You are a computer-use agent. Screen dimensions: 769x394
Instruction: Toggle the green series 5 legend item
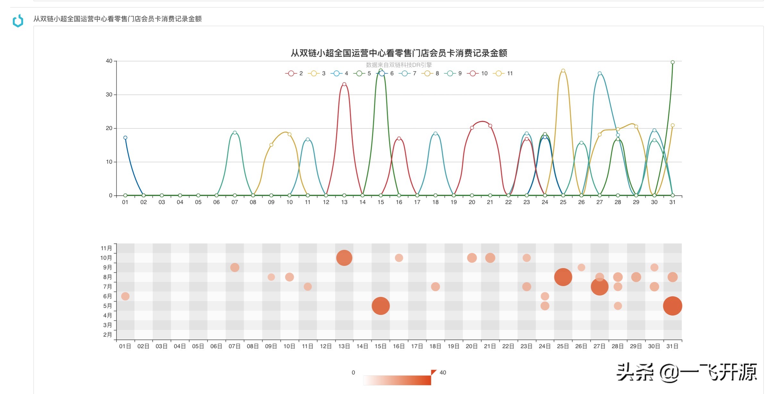(x=359, y=73)
